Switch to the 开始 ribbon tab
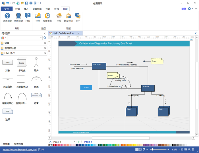Image resolution: width=199 pixels, height=153 pixels. (x=17, y=9)
